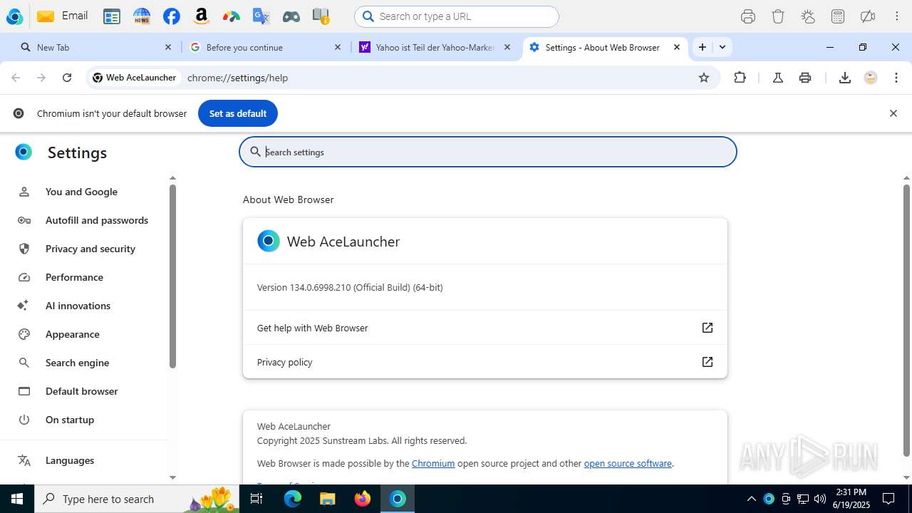Show hidden system tray icons
912x513 pixels.
tap(751, 499)
